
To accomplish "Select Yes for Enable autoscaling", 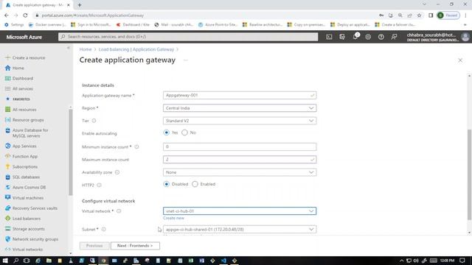I will 166,132.
